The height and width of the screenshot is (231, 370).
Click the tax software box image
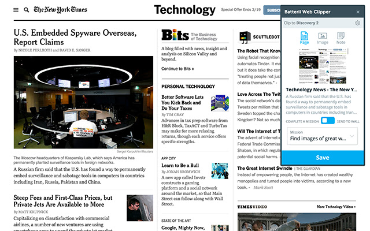pyautogui.click(x=220, y=103)
